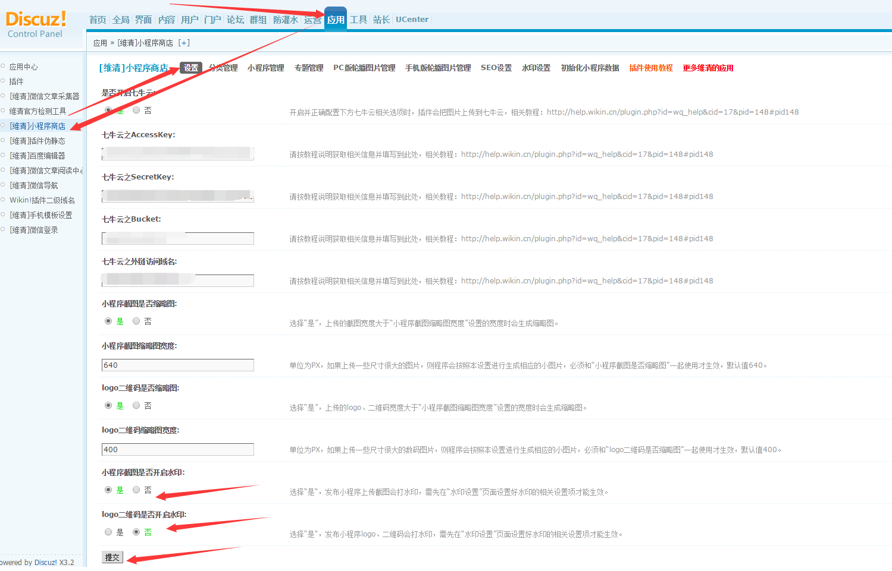This screenshot has width=892, height=571.
Task: Switch to the 专题管理 tab
Action: 309,68
